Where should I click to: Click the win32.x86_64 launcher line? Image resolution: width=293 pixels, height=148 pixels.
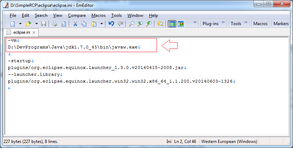pyautogui.click(x=120, y=81)
